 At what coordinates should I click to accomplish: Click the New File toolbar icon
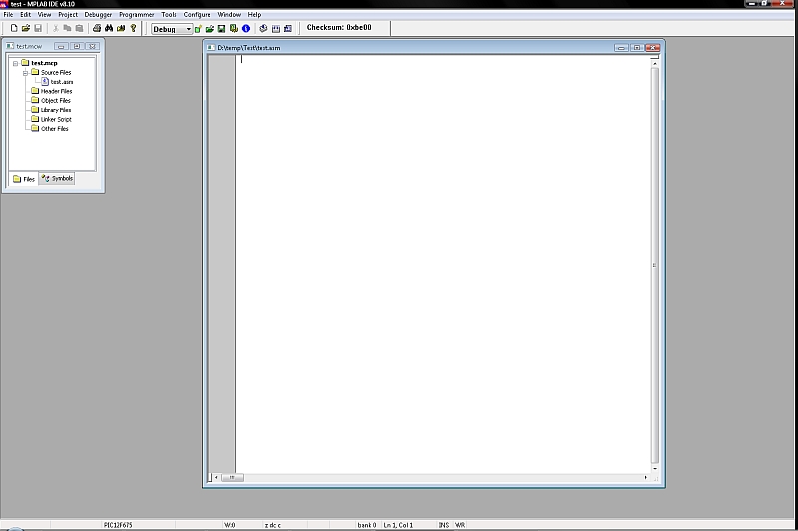(x=13, y=29)
